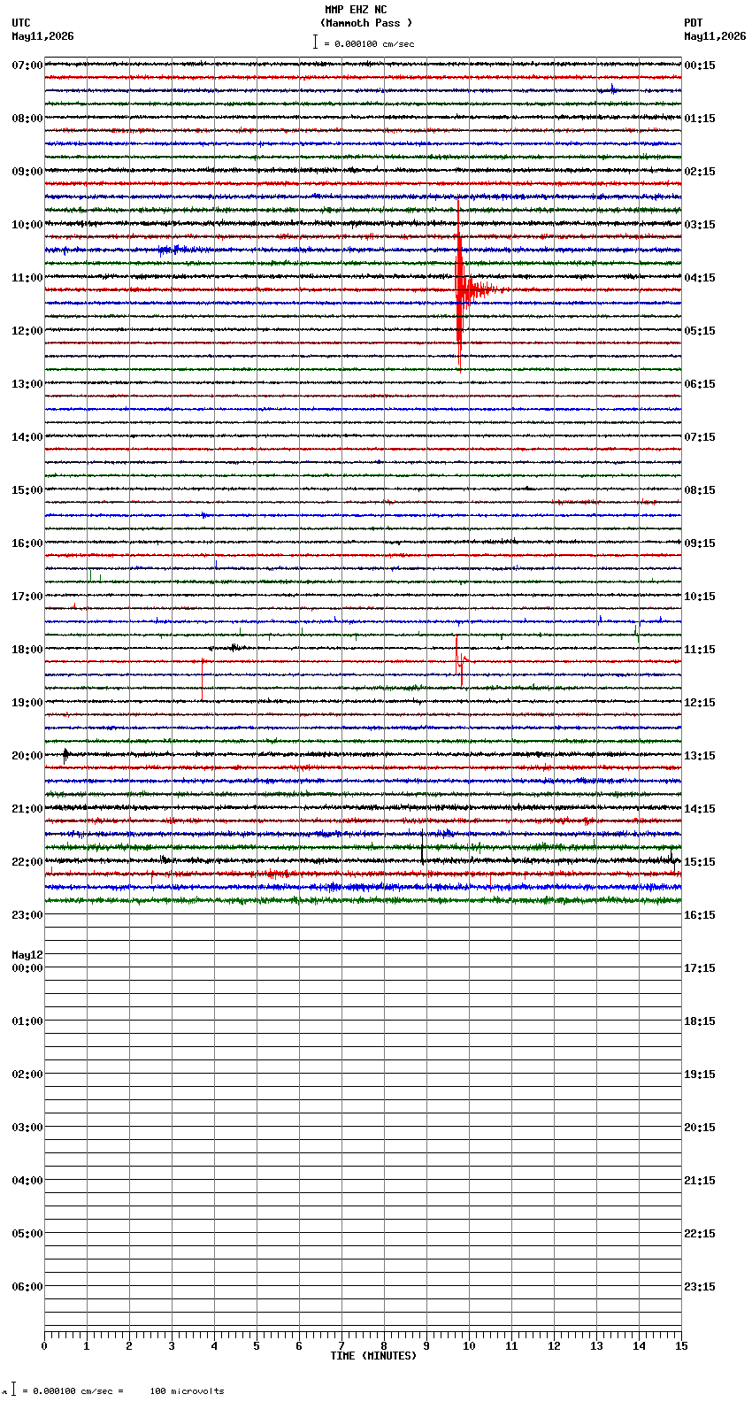Click the 100 microvolts footer text
752x1402 pixels.
(187, 1391)
